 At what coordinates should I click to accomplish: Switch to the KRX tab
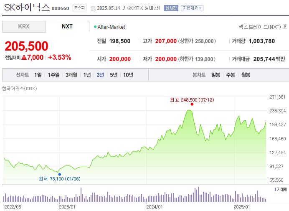[24, 27]
